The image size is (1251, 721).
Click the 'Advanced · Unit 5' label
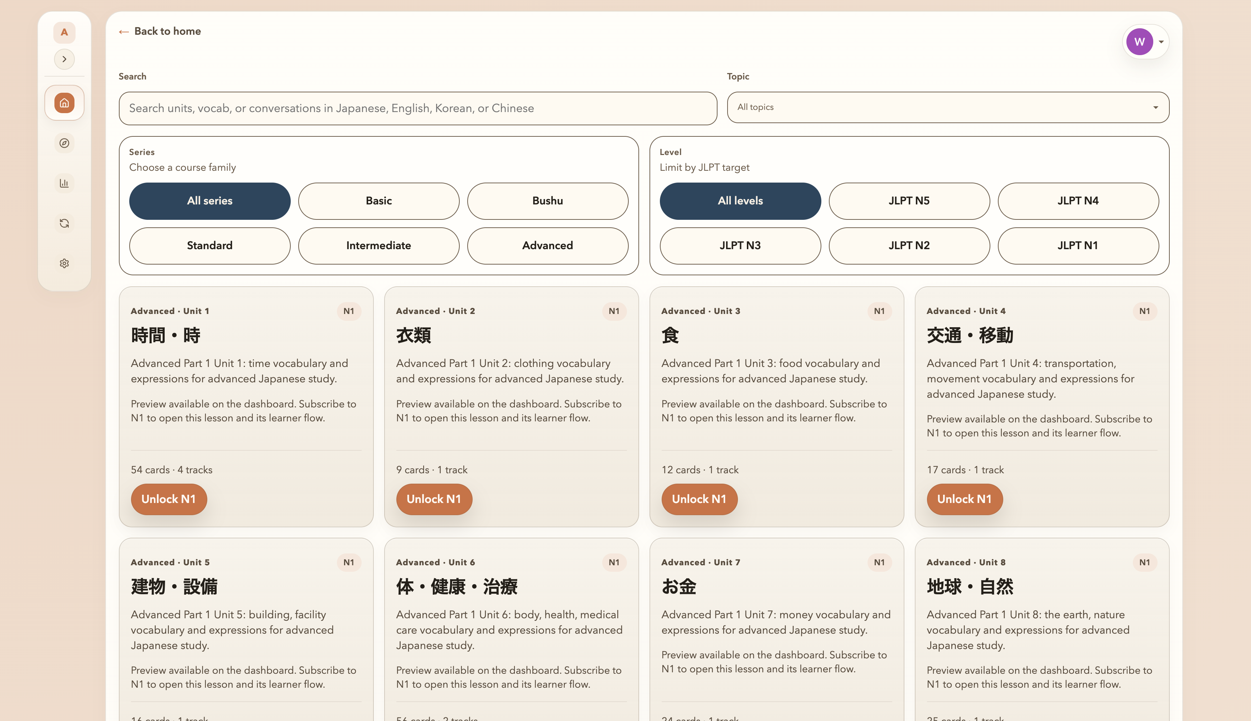point(170,562)
